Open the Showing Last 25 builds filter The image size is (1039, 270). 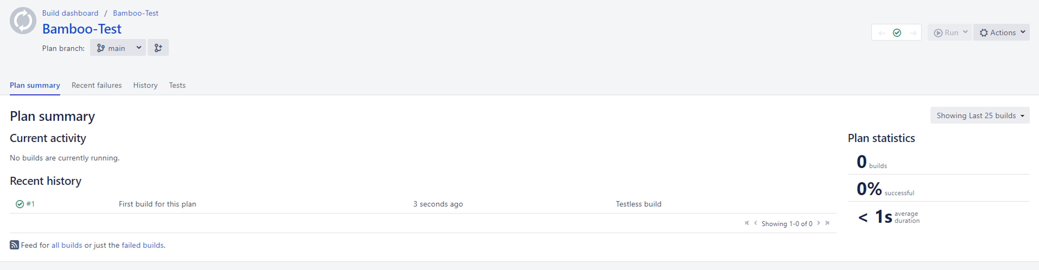pos(980,115)
